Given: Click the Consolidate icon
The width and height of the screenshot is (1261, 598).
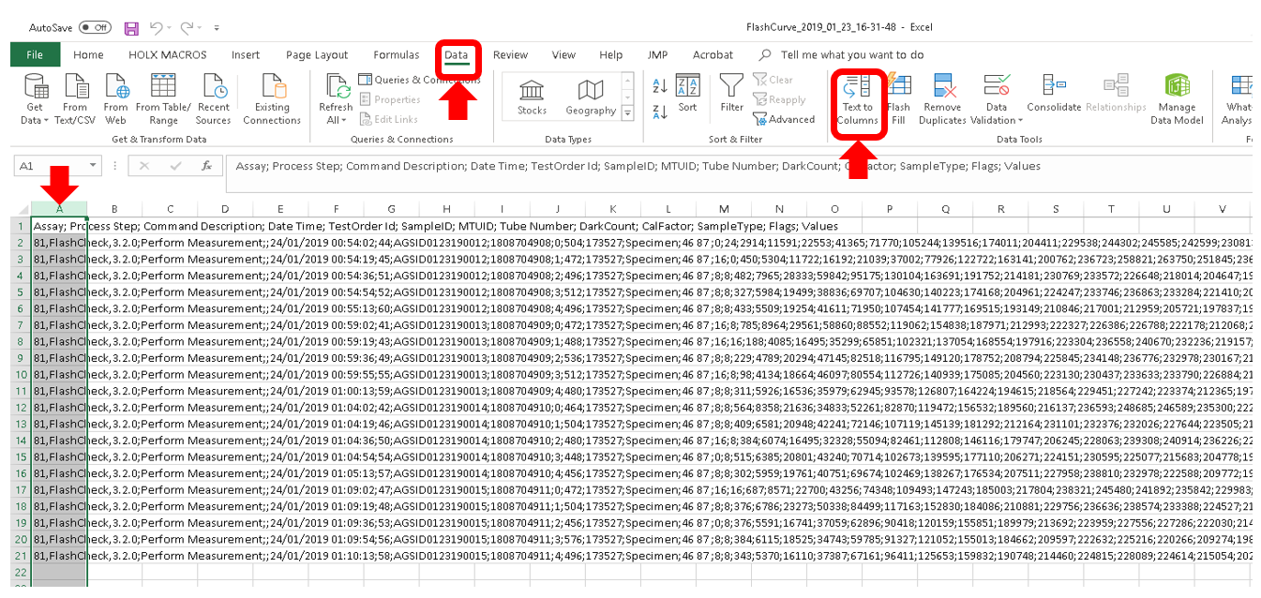Looking at the screenshot, I should [x=1054, y=90].
